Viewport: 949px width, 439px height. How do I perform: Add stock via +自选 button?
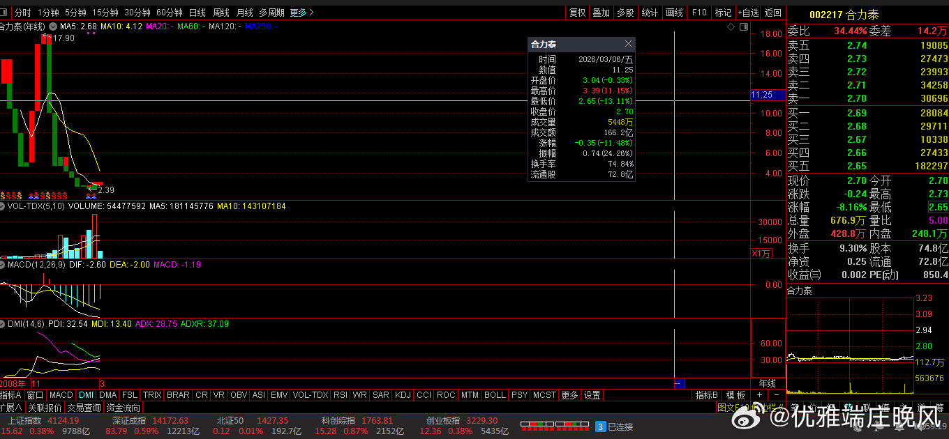click(747, 13)
